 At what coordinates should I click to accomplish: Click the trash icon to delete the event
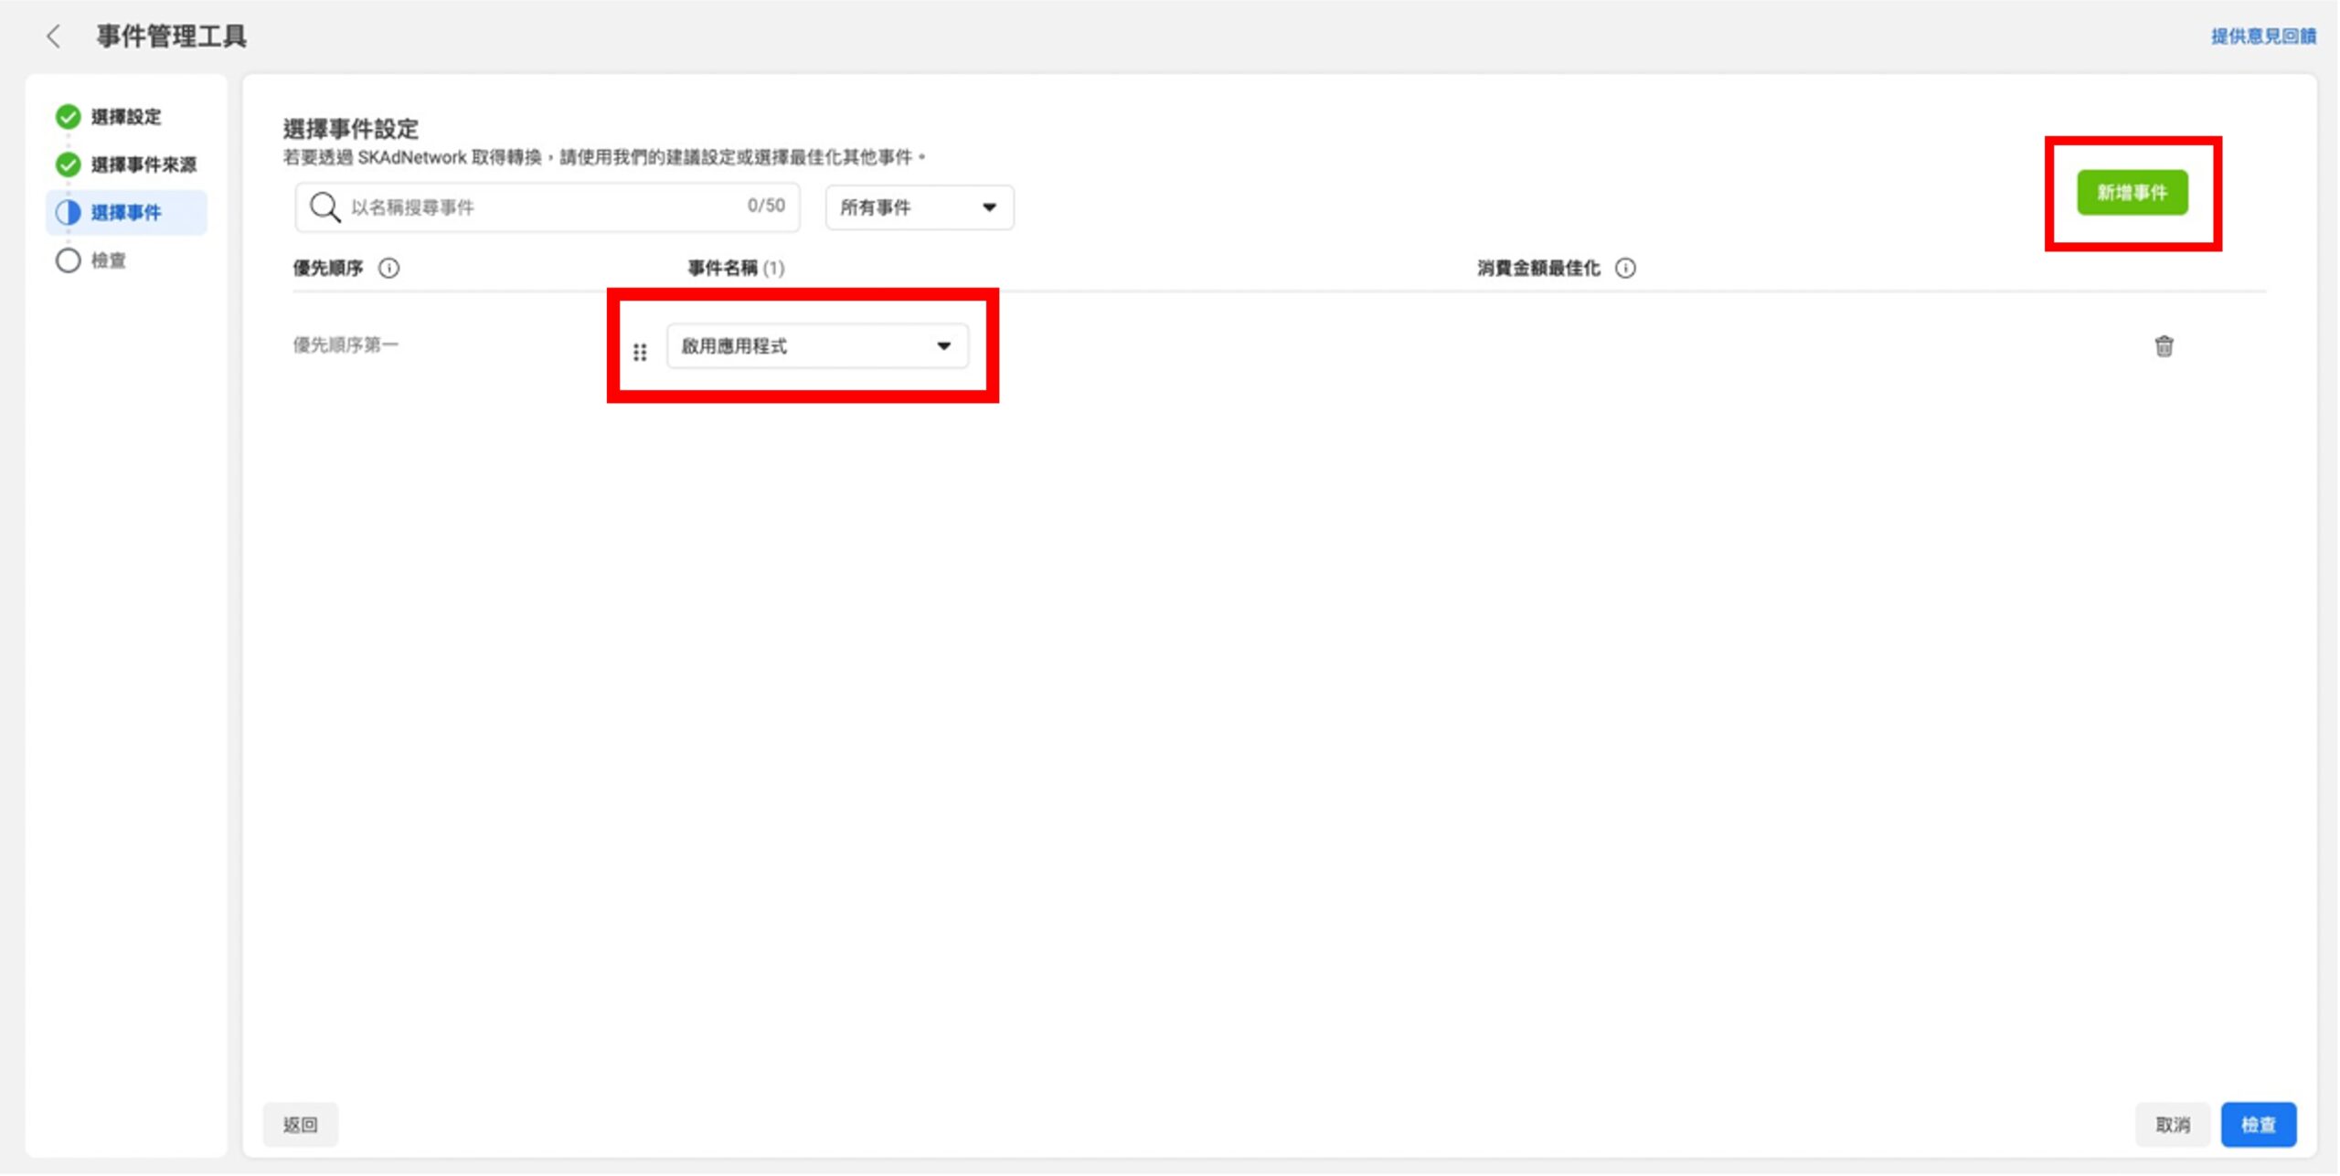click(x=2164, y=346)
